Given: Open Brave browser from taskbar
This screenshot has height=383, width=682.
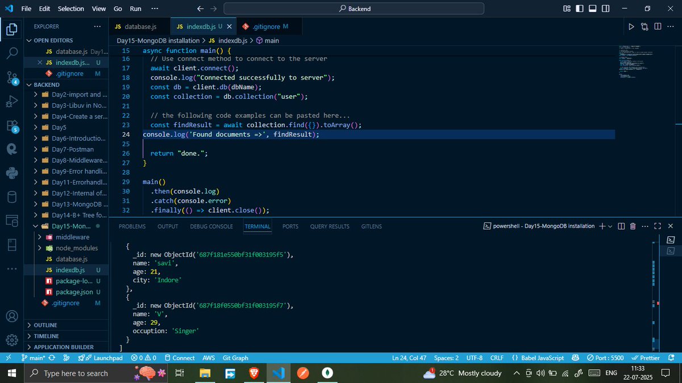Looking at the screenshot, I should pos(253,373).
